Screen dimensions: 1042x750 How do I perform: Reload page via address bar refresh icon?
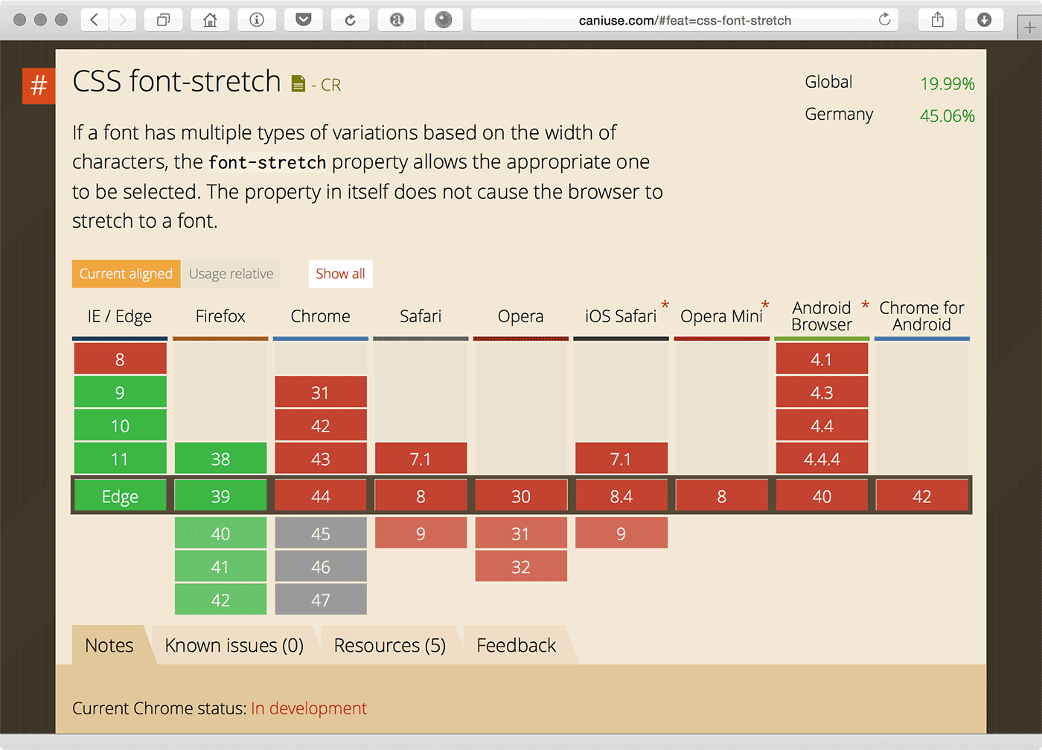(x=884, y=20)
